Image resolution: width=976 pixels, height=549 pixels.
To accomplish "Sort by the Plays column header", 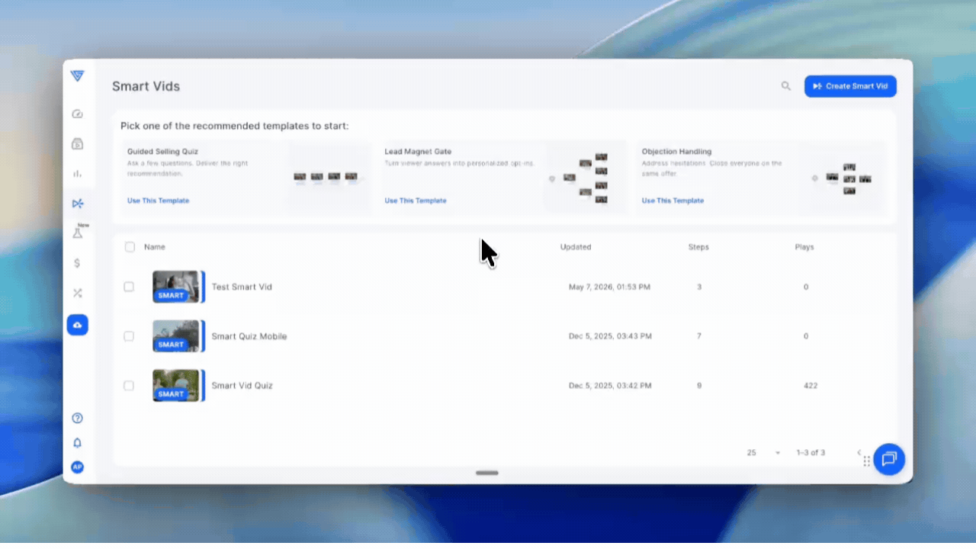I will click(804, 247).
